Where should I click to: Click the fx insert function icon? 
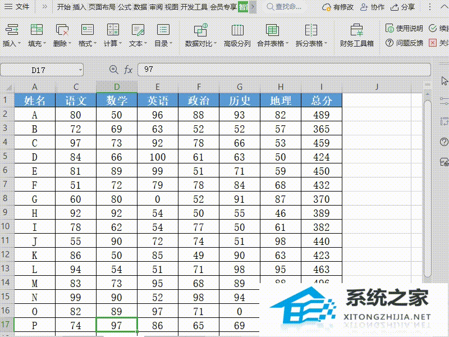tap(128, 70)
